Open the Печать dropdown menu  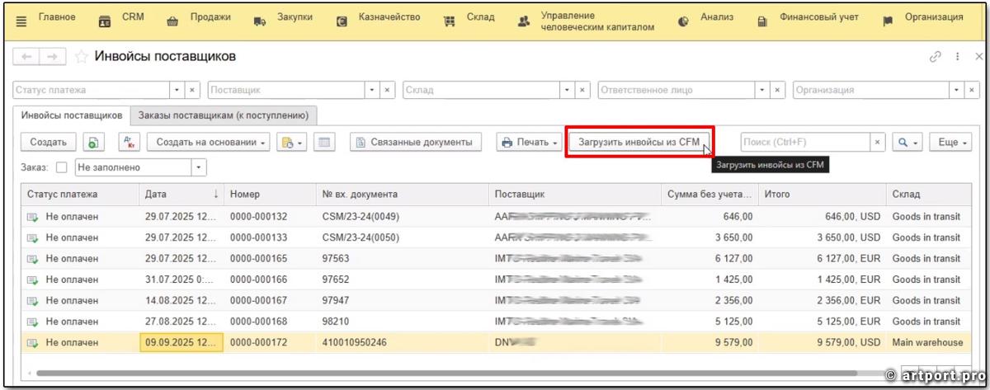[530, 143]
